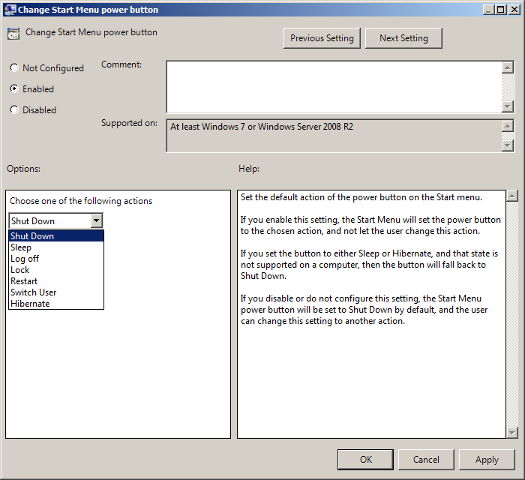525x480 pixels.
Task: Click the title bar window icon
Action: click(x=9, y=9)
